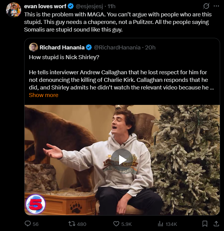Open the @RichardHanania handle
Image resolution: width=224 pixels, height=231 pixels.
117,47
